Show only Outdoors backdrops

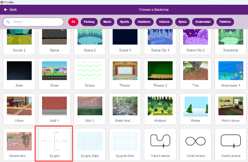(x=144, y=22)
